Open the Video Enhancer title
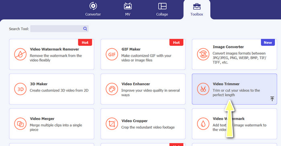Screen dimensions: 281x146 click(x=136, y=84)
